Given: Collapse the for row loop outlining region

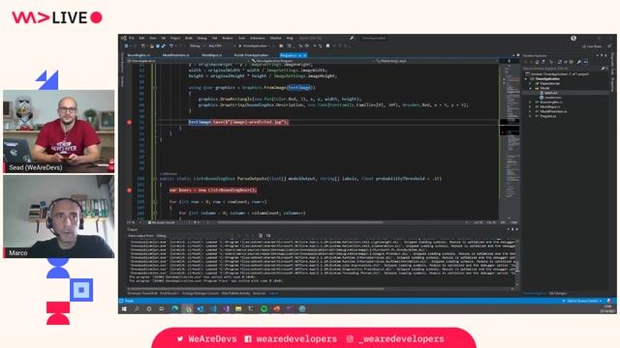Looking at the screenshot, I should coord(155,202).
